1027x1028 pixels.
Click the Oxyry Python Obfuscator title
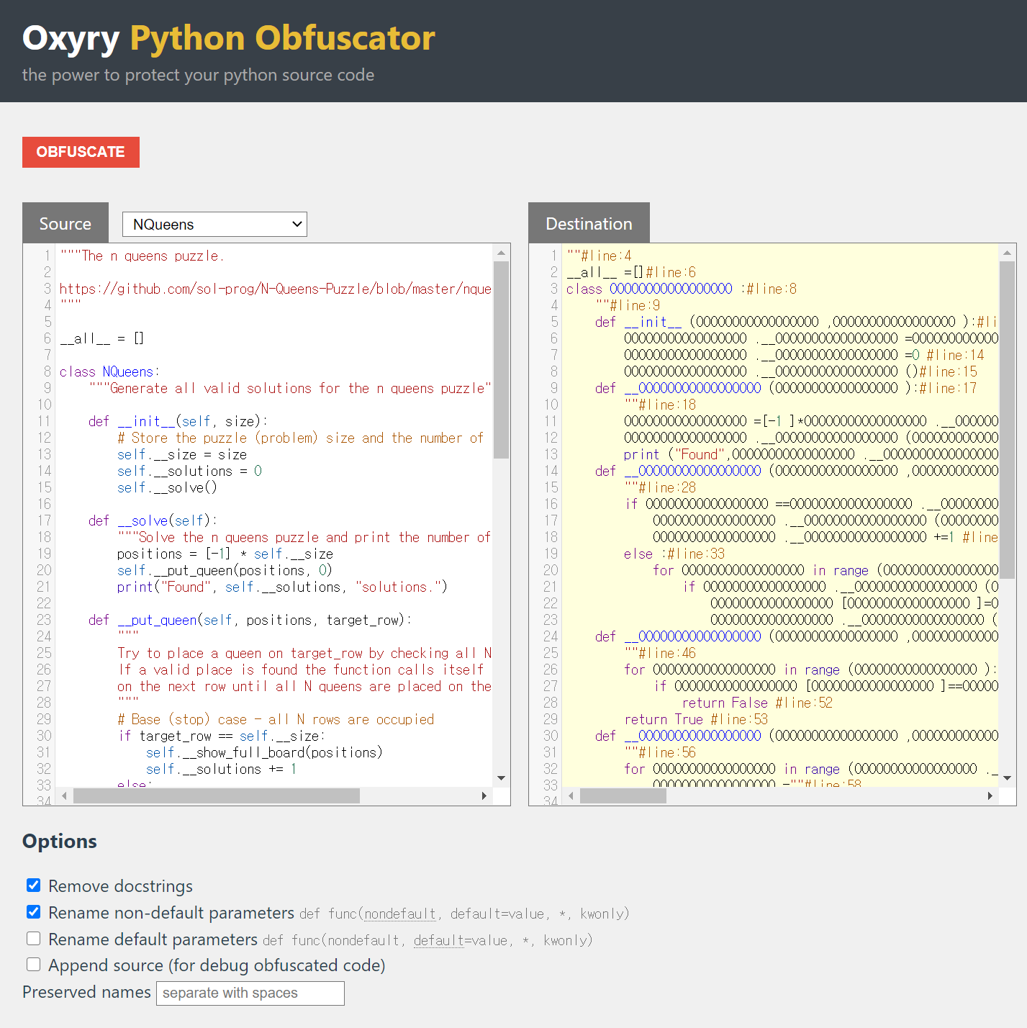(x=229, y=38)
